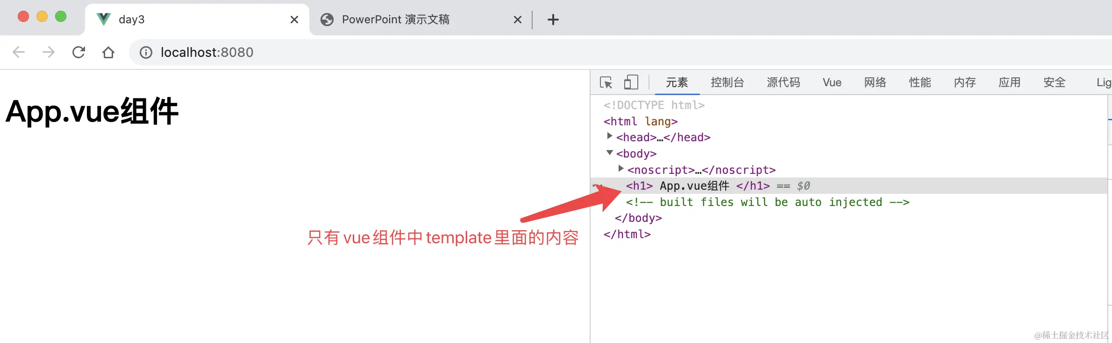
Task: Open the 元素 devtools panel
Action: 677,82
